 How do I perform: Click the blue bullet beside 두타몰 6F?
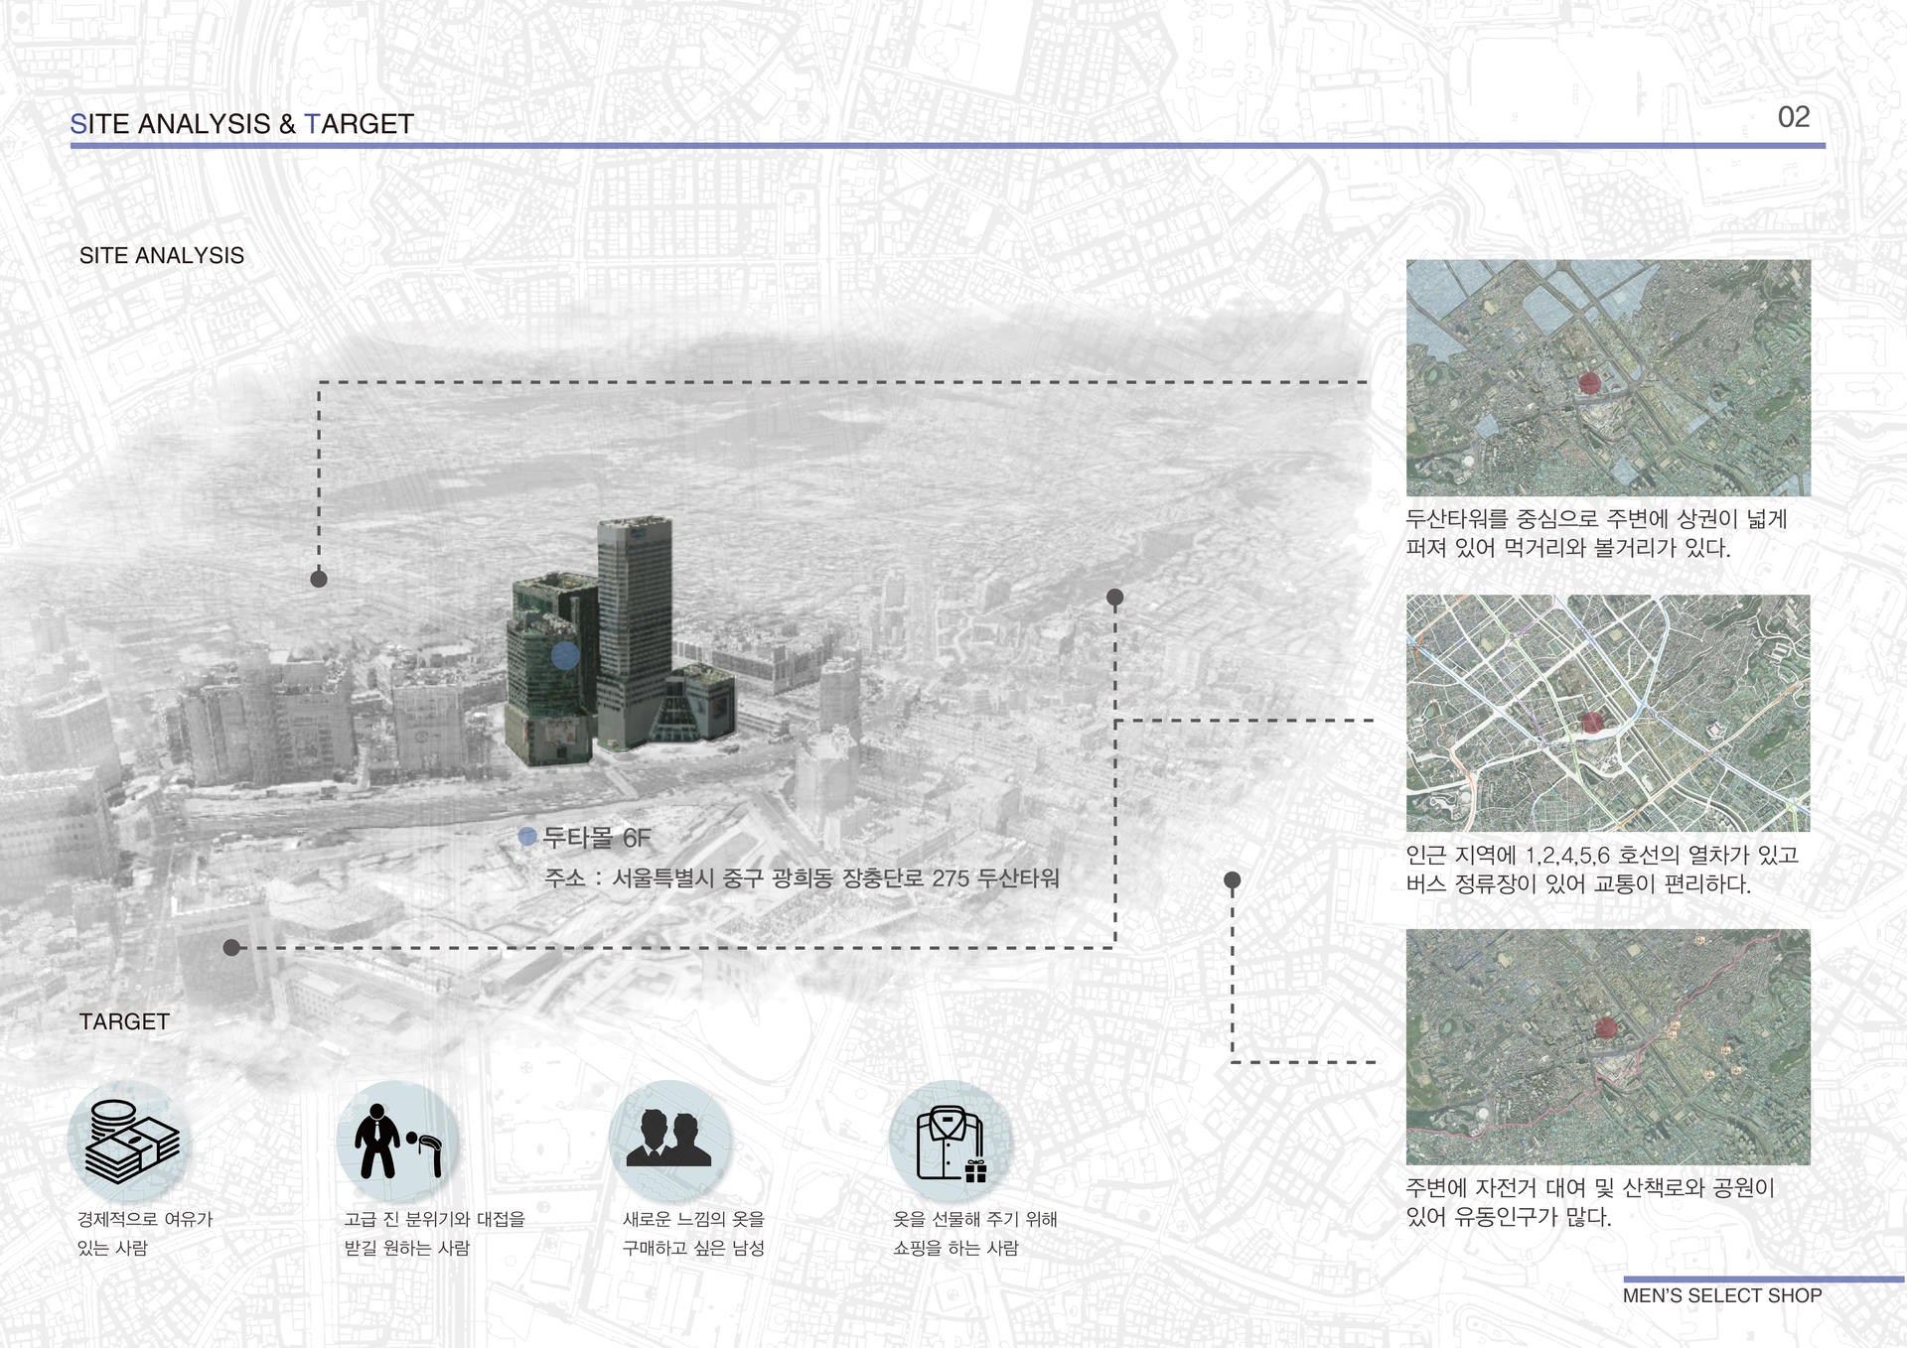click(528, 837)
